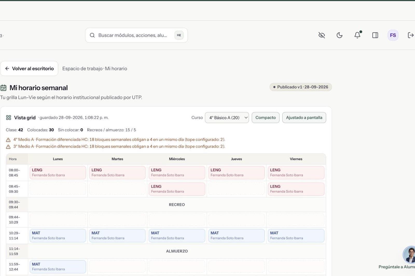Select Friday 08:45 LENG block
Image resolution: width=415 pixels, height=276 pixels.
296,189
